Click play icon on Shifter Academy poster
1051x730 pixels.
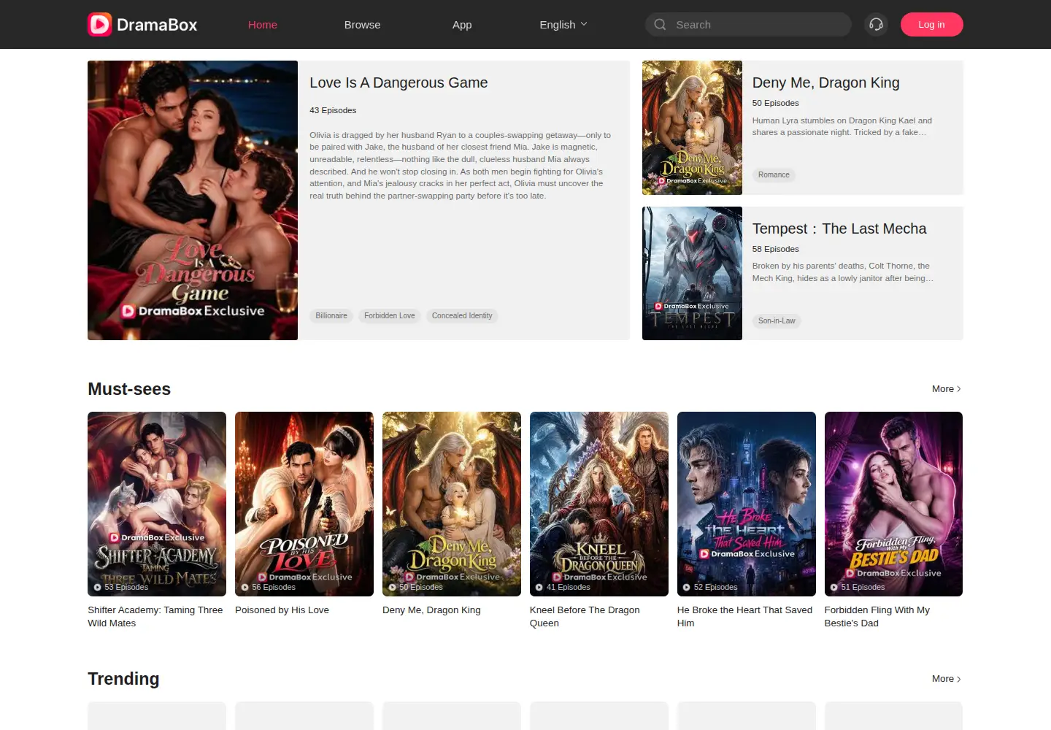pos(98,587)
